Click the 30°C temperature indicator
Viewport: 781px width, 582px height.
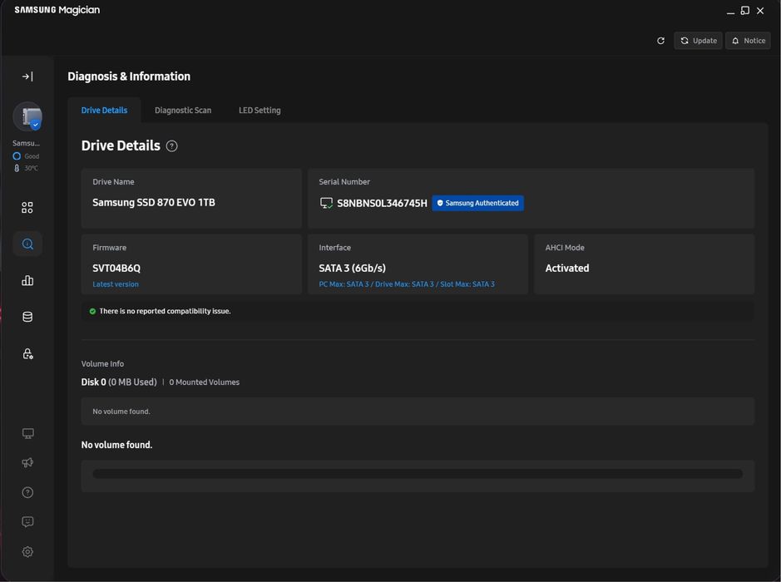point(27,168)
